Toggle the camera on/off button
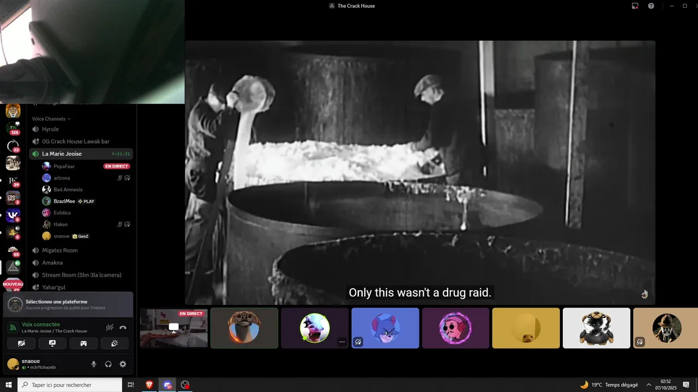The image size is (698, 392). click(21, 343)
